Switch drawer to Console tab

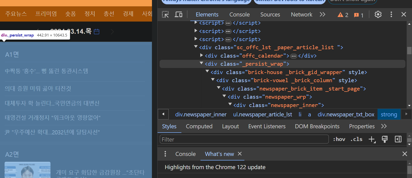[x=185, y=154]
